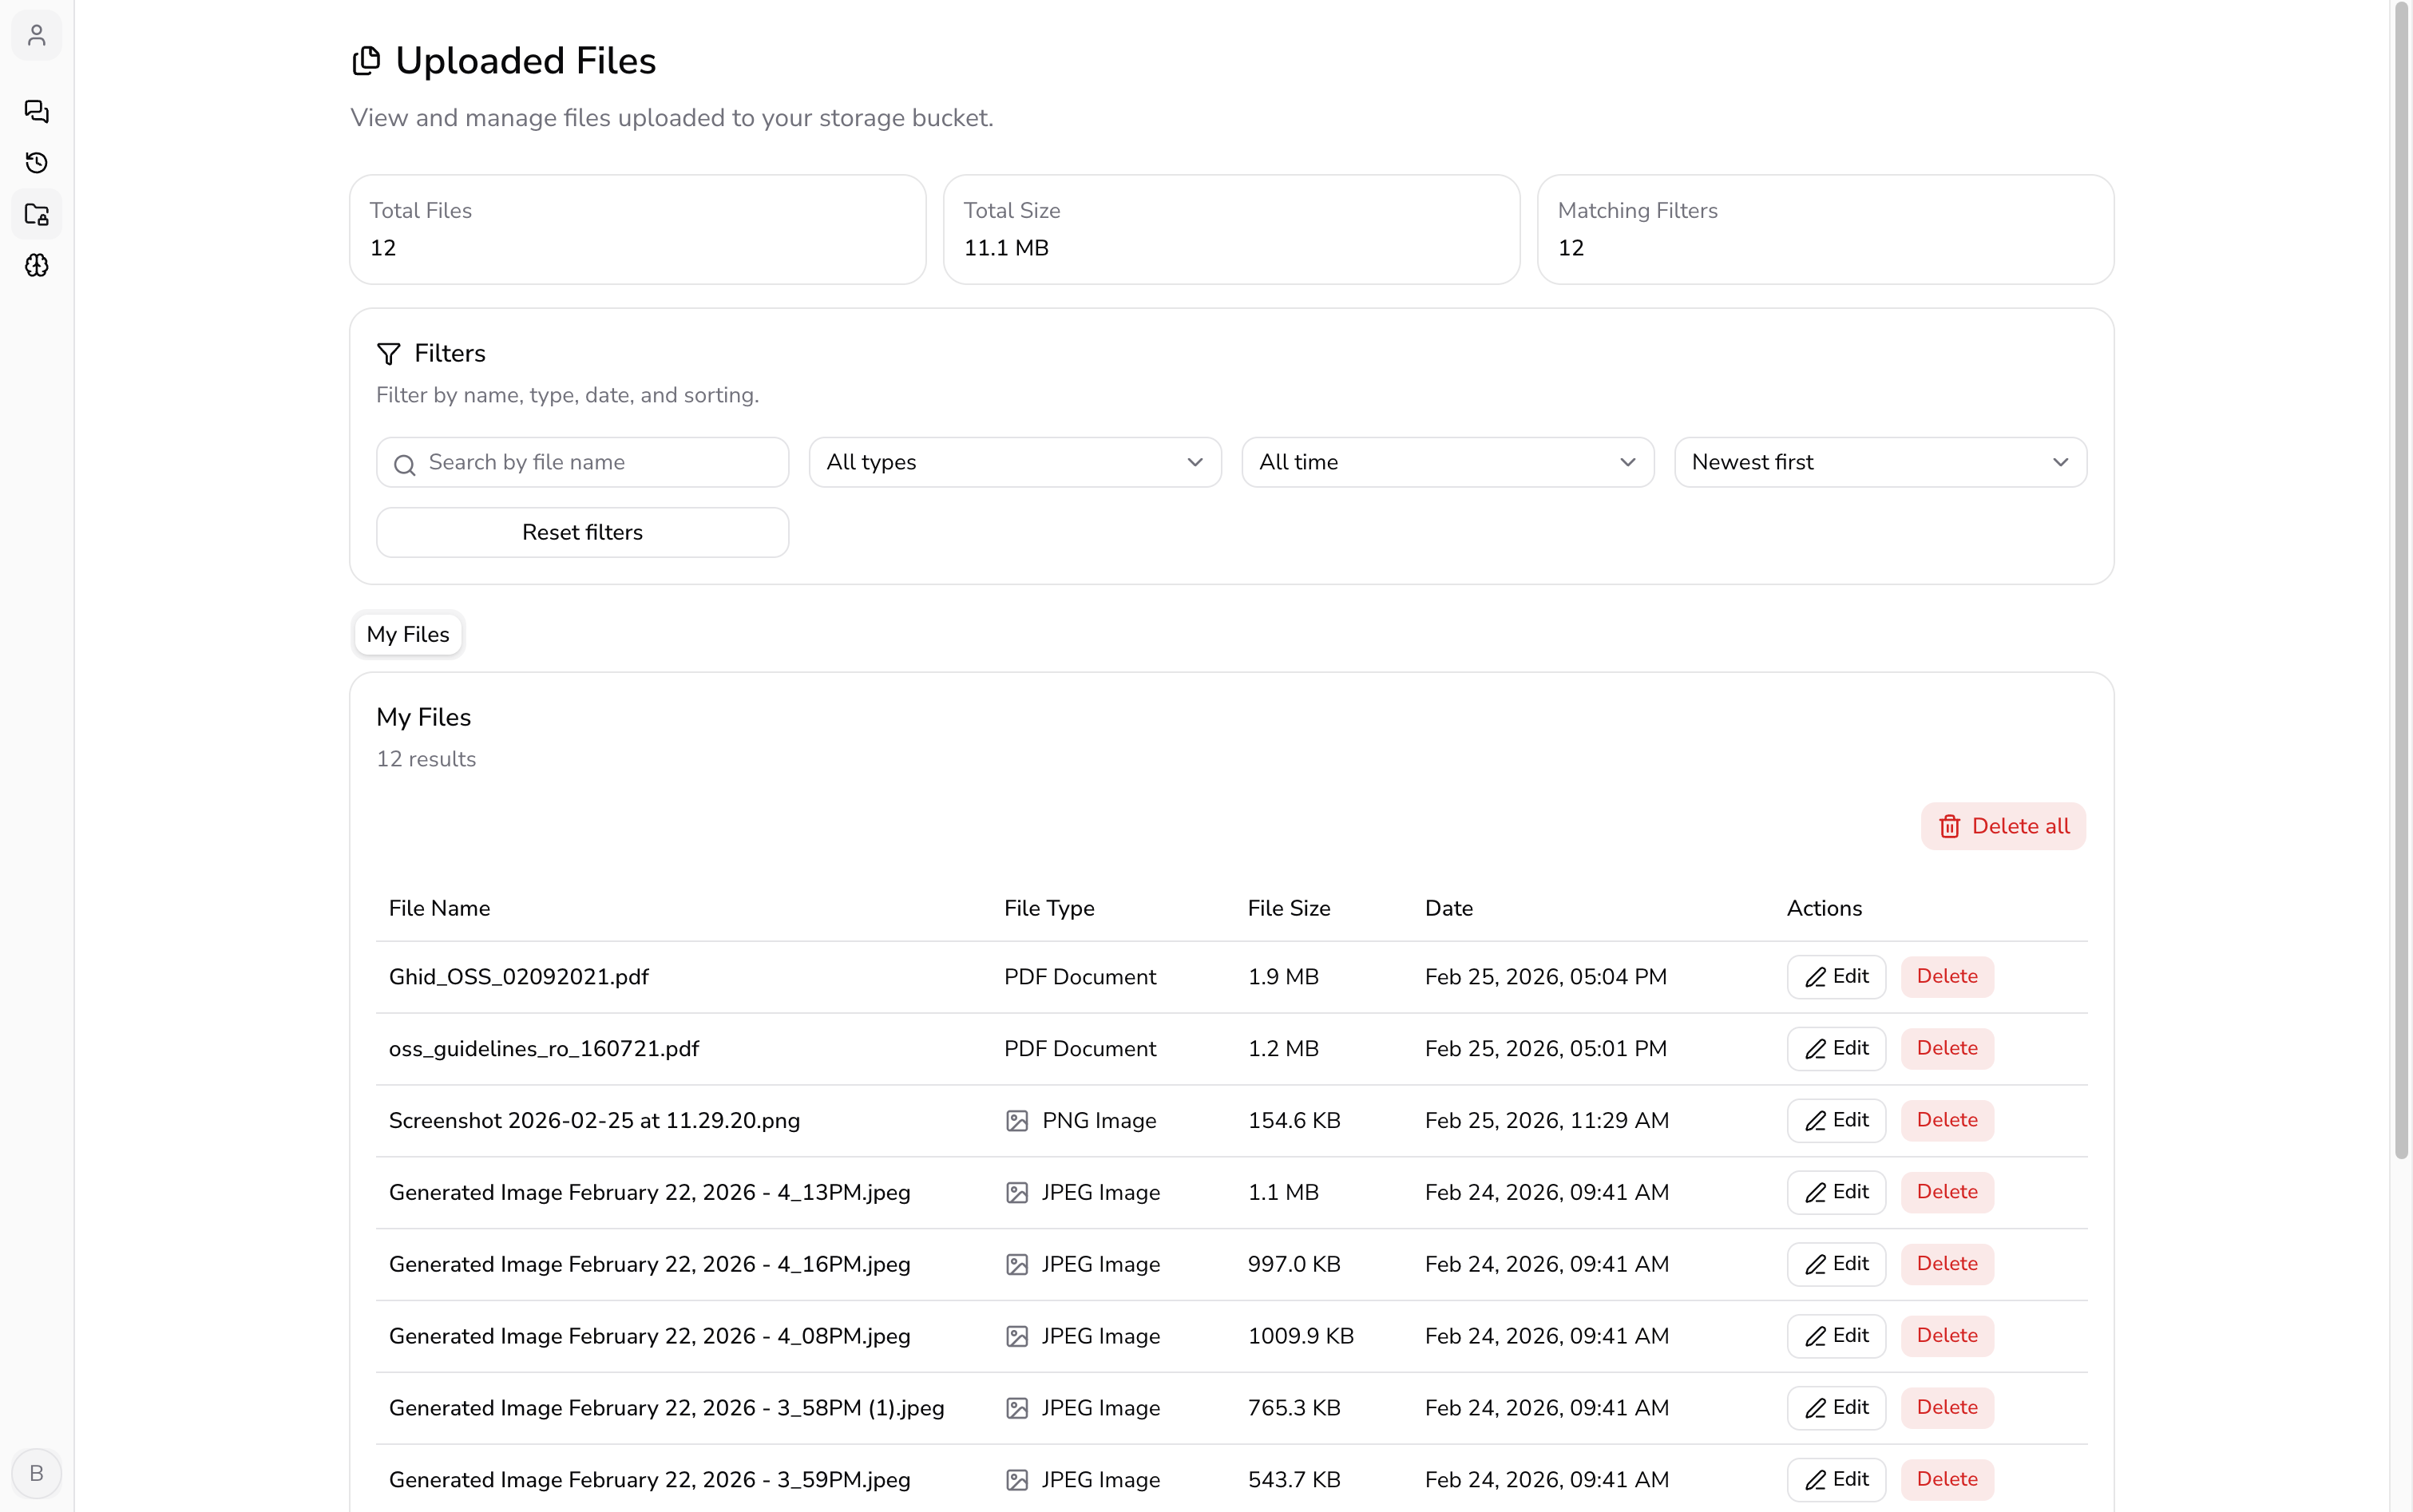Viewport: 2413px width, 1512px height.
Task: Click the magnifier icon in the search field
Action: 404,464
